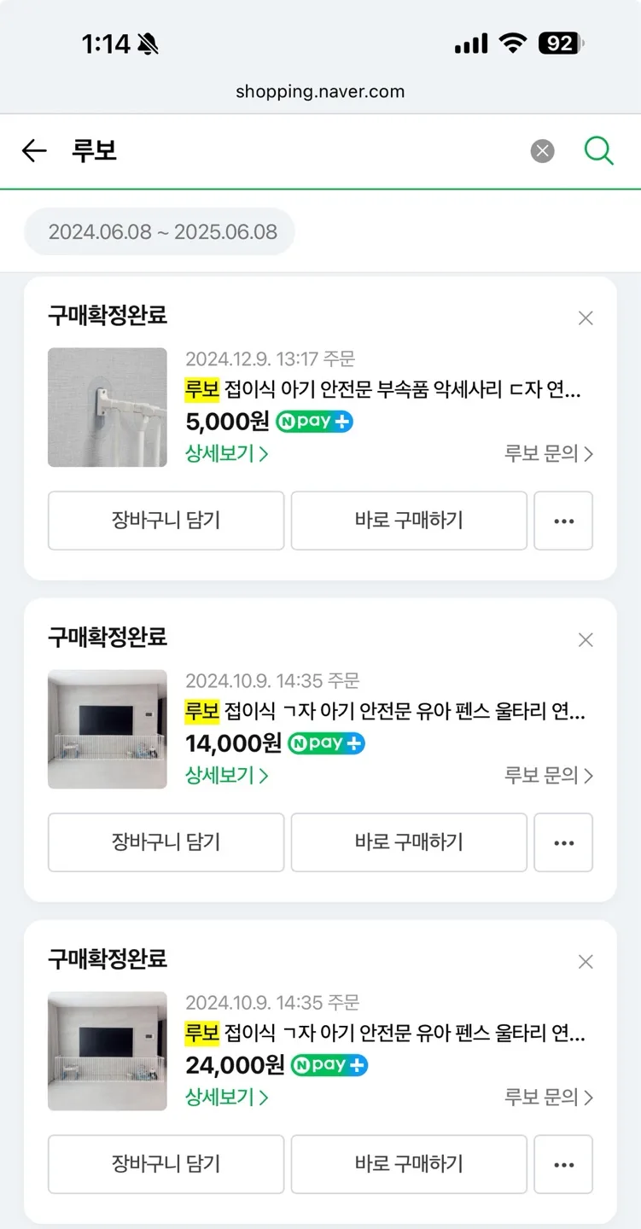Open 루보 문의 on the 24,000원 order

(x=548, y=1097)
